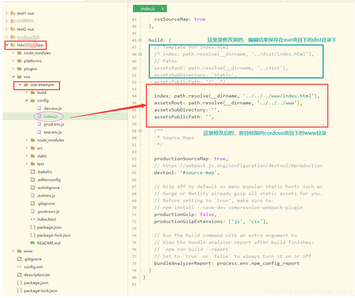Expand the node_modules folder under the app root
Viewport: 355px width, 298px height.
(x=13, y=53)
